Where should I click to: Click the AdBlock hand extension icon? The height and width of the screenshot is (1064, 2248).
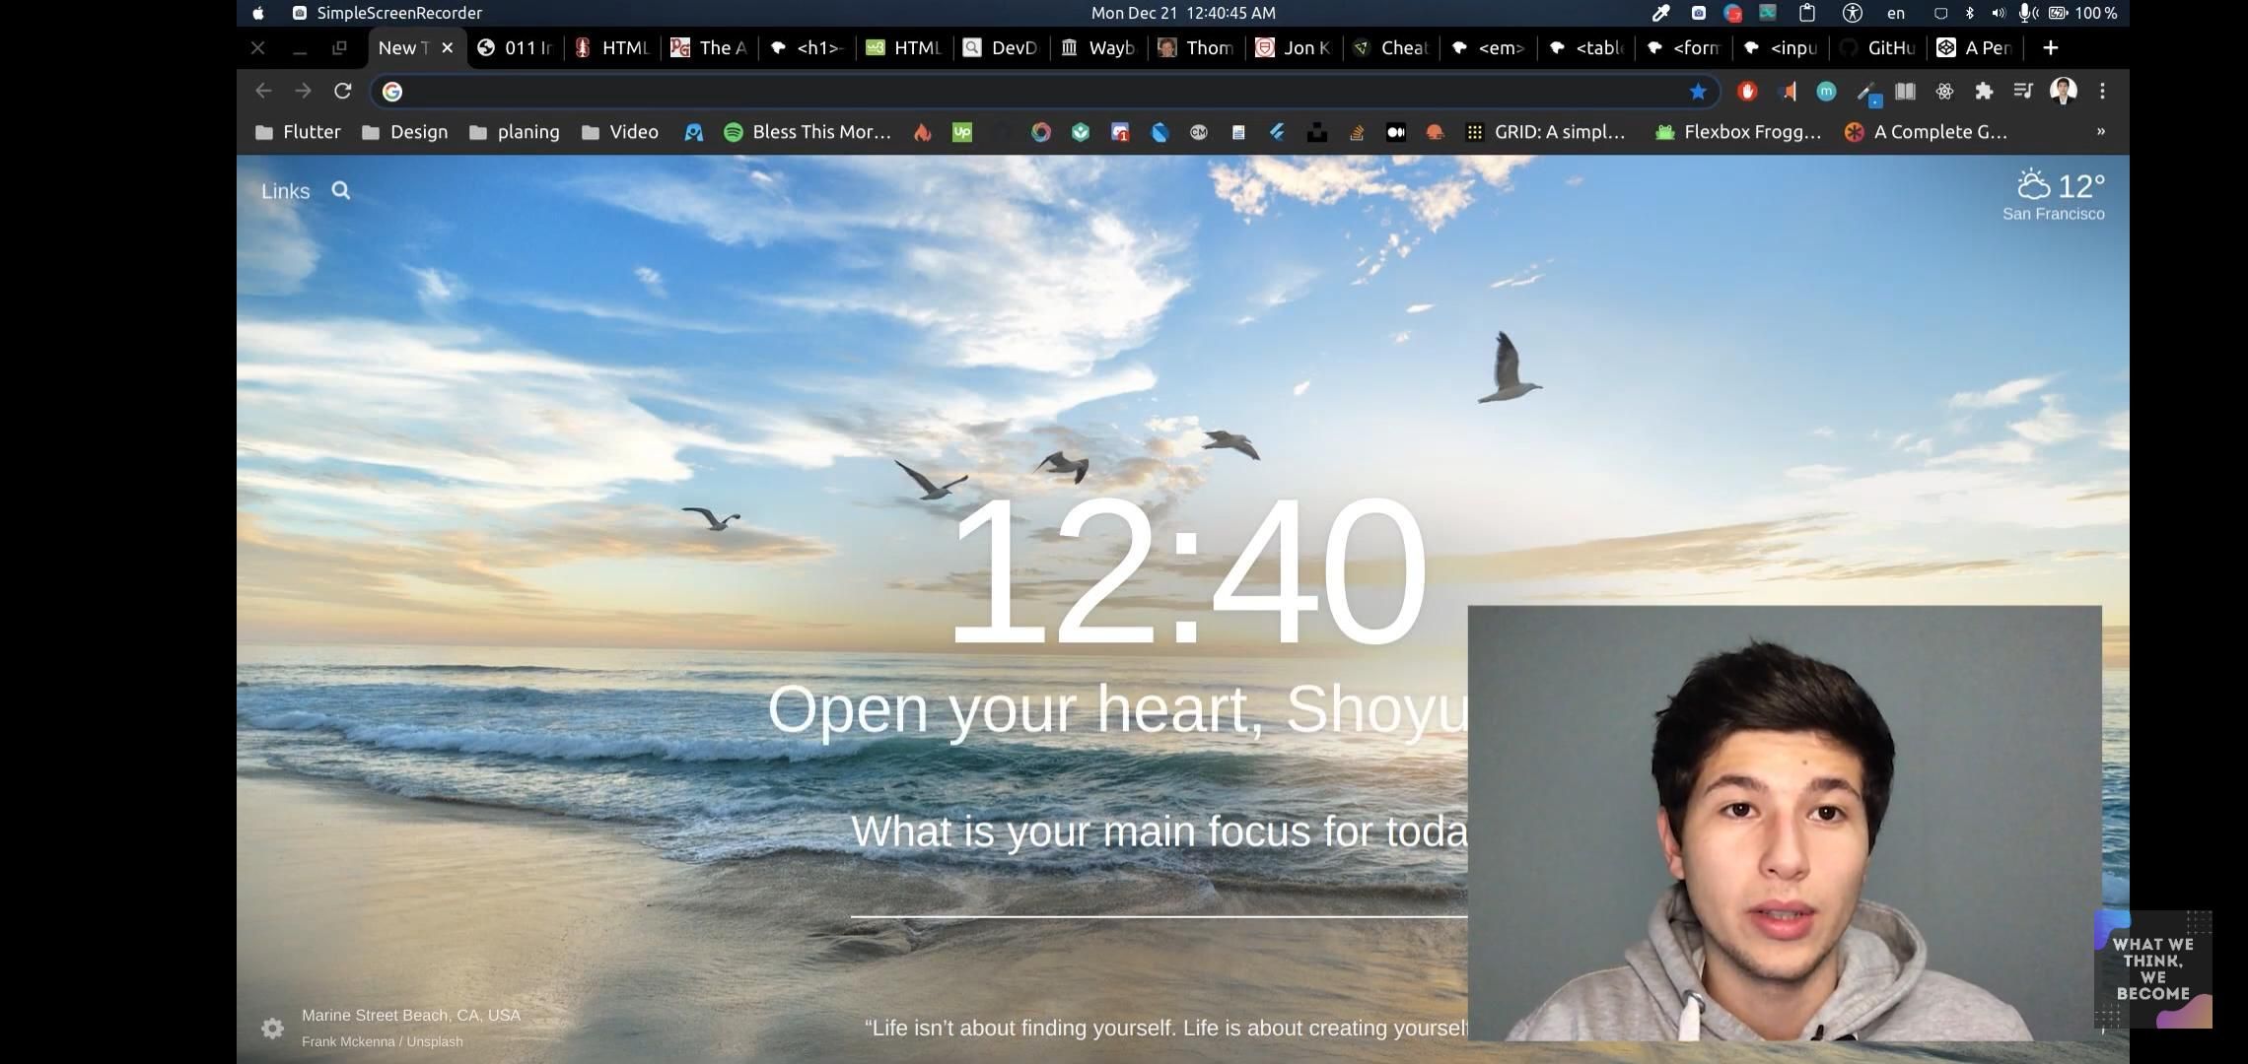pyautogui.click(x=1747, y=91)
